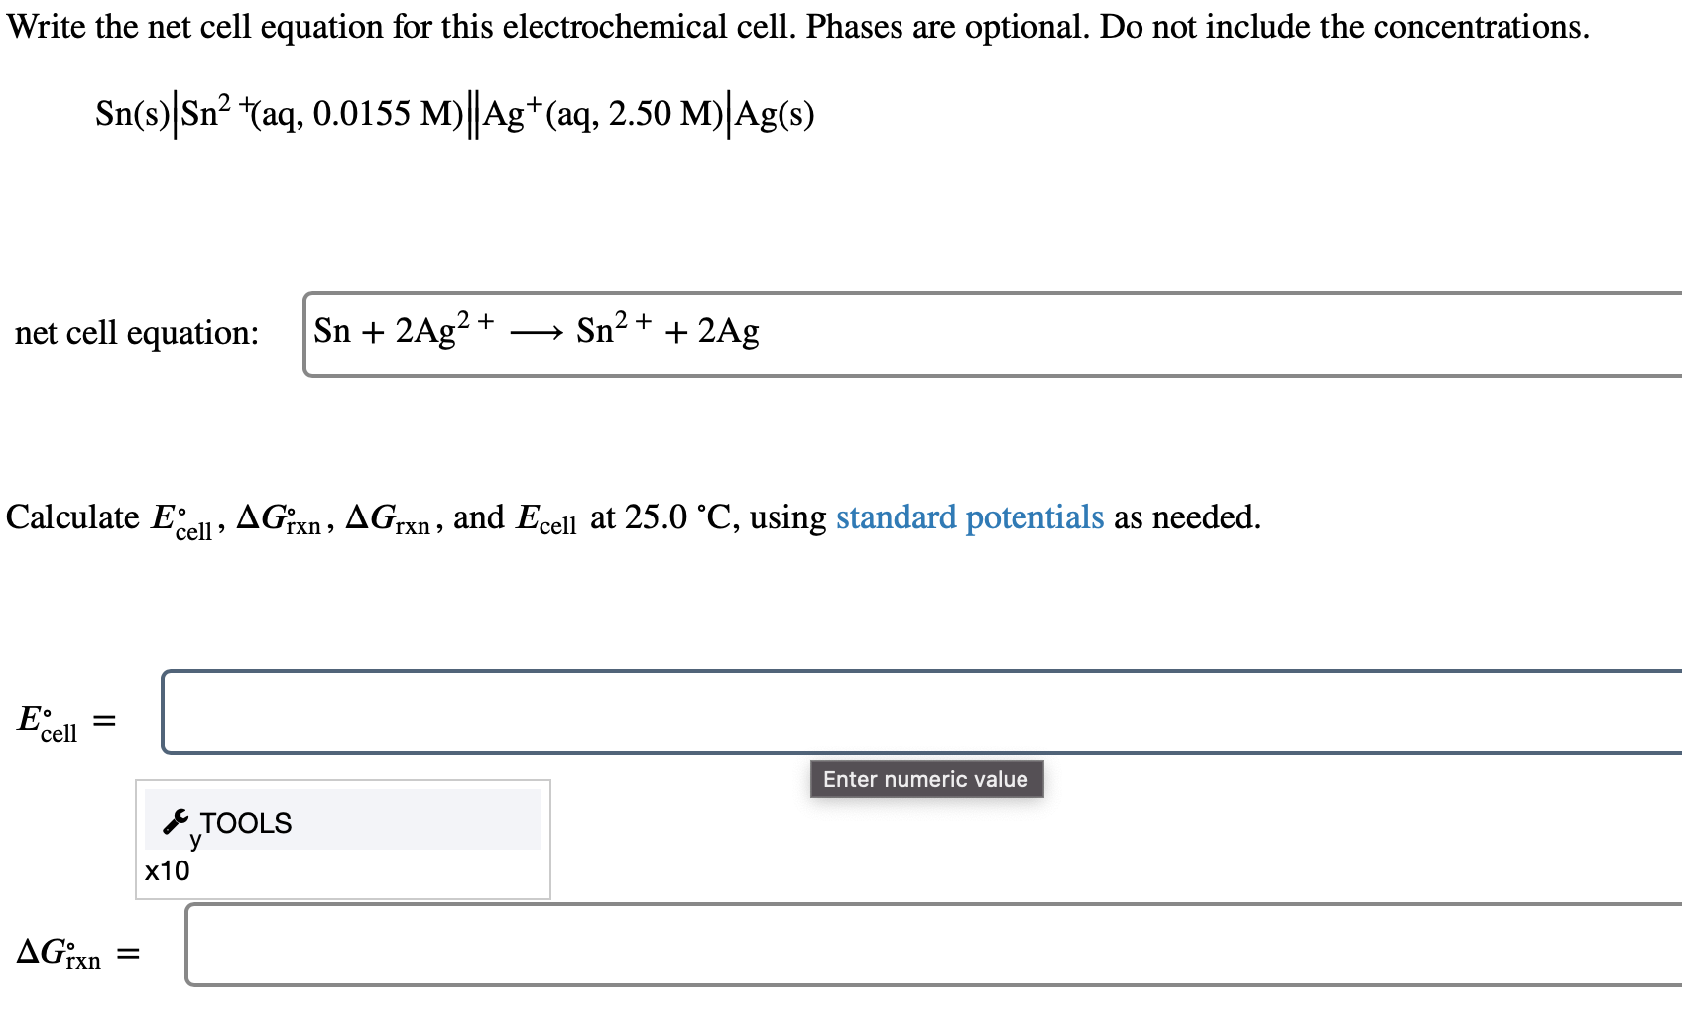Click the net cell equation label

(x=137, y=333)
